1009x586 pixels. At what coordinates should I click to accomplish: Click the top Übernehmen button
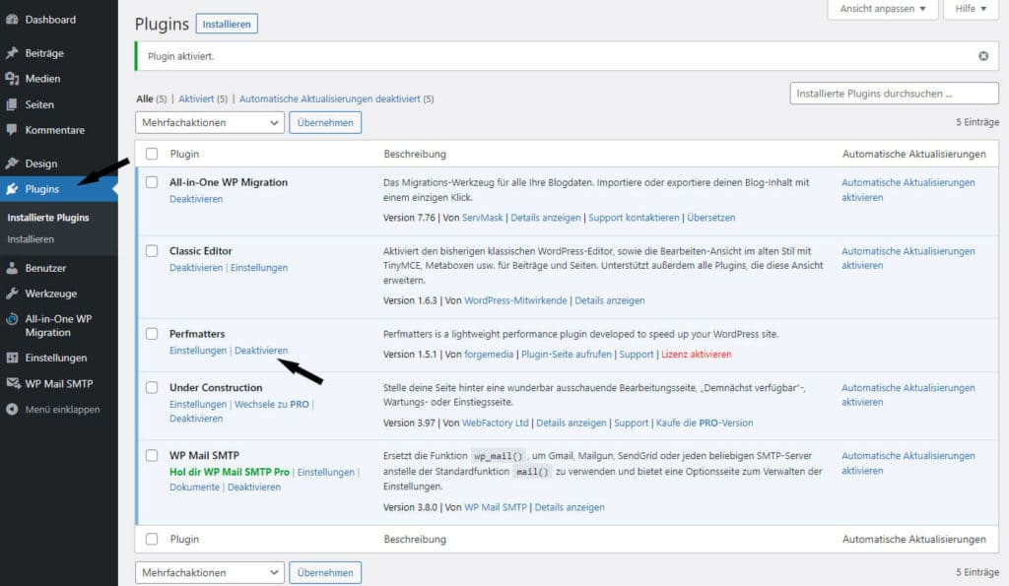325,122
